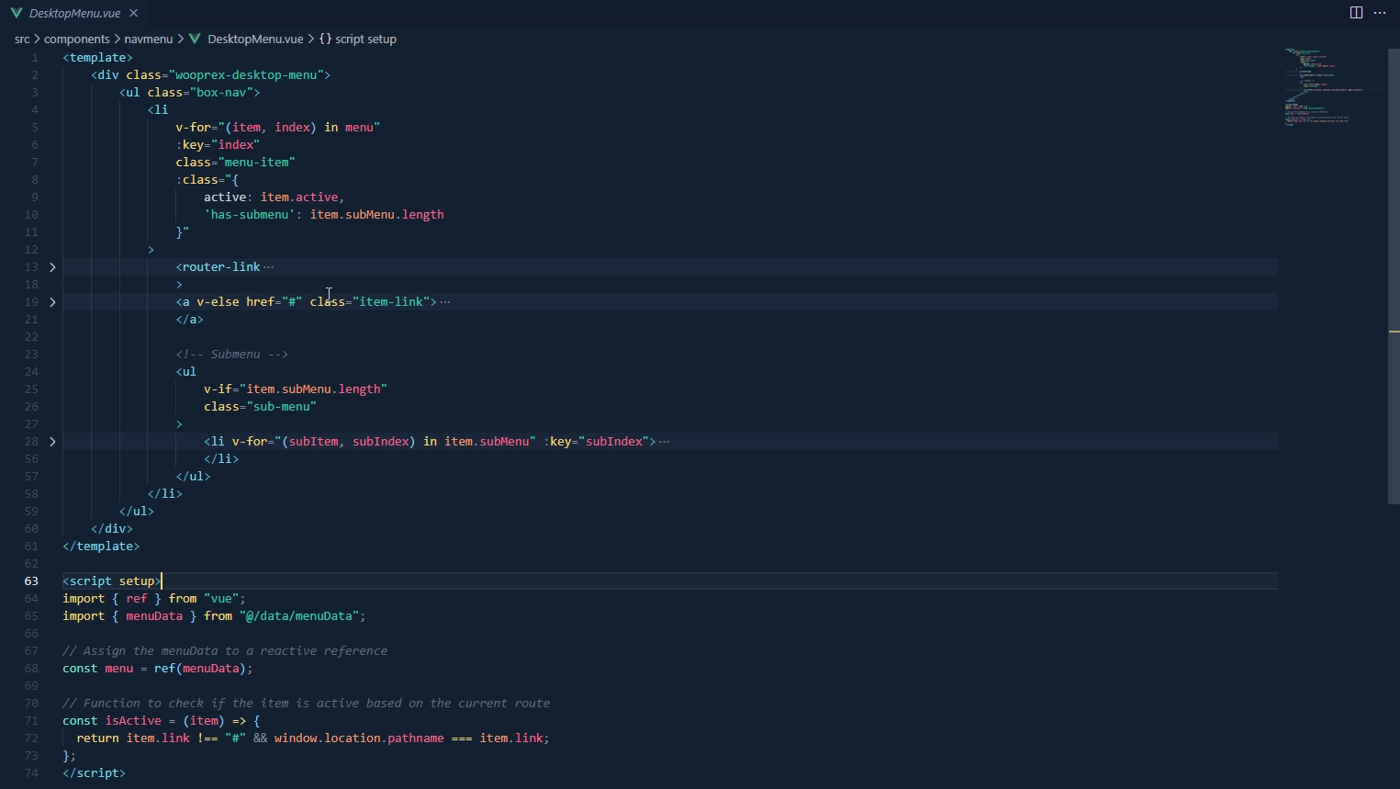Screen dimensions: 1400x789
Task: Open the navmenu breadcrumb segment
Action: pos(148,39)
